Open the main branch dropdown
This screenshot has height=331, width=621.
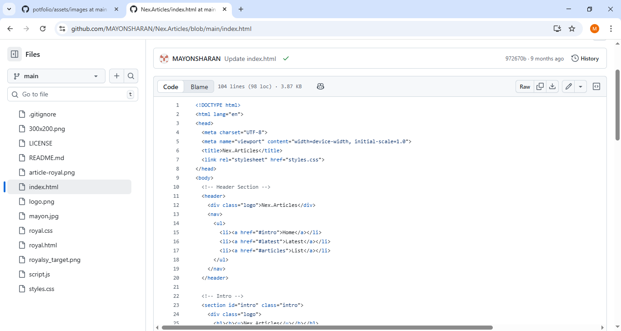coord(56,76)
